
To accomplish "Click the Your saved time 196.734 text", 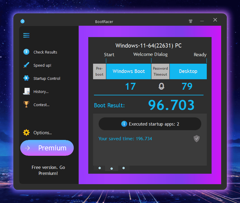I will [125, 139].
